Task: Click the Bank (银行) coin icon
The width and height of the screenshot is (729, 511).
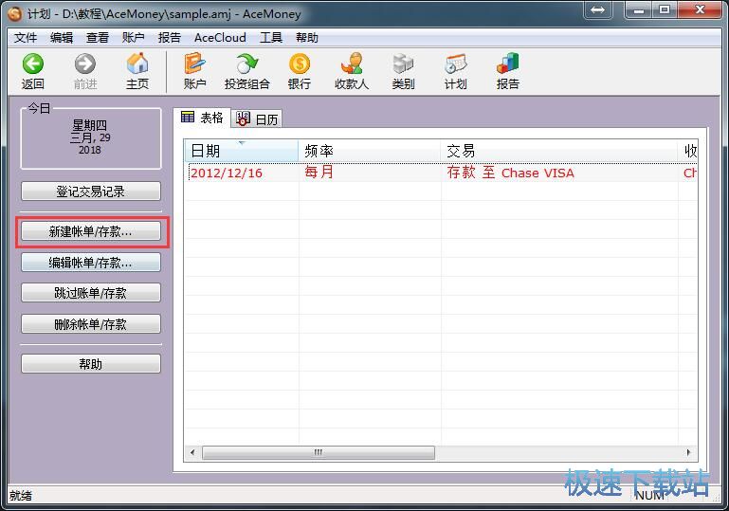Action: pyautogui.click(x=300, y=64)
